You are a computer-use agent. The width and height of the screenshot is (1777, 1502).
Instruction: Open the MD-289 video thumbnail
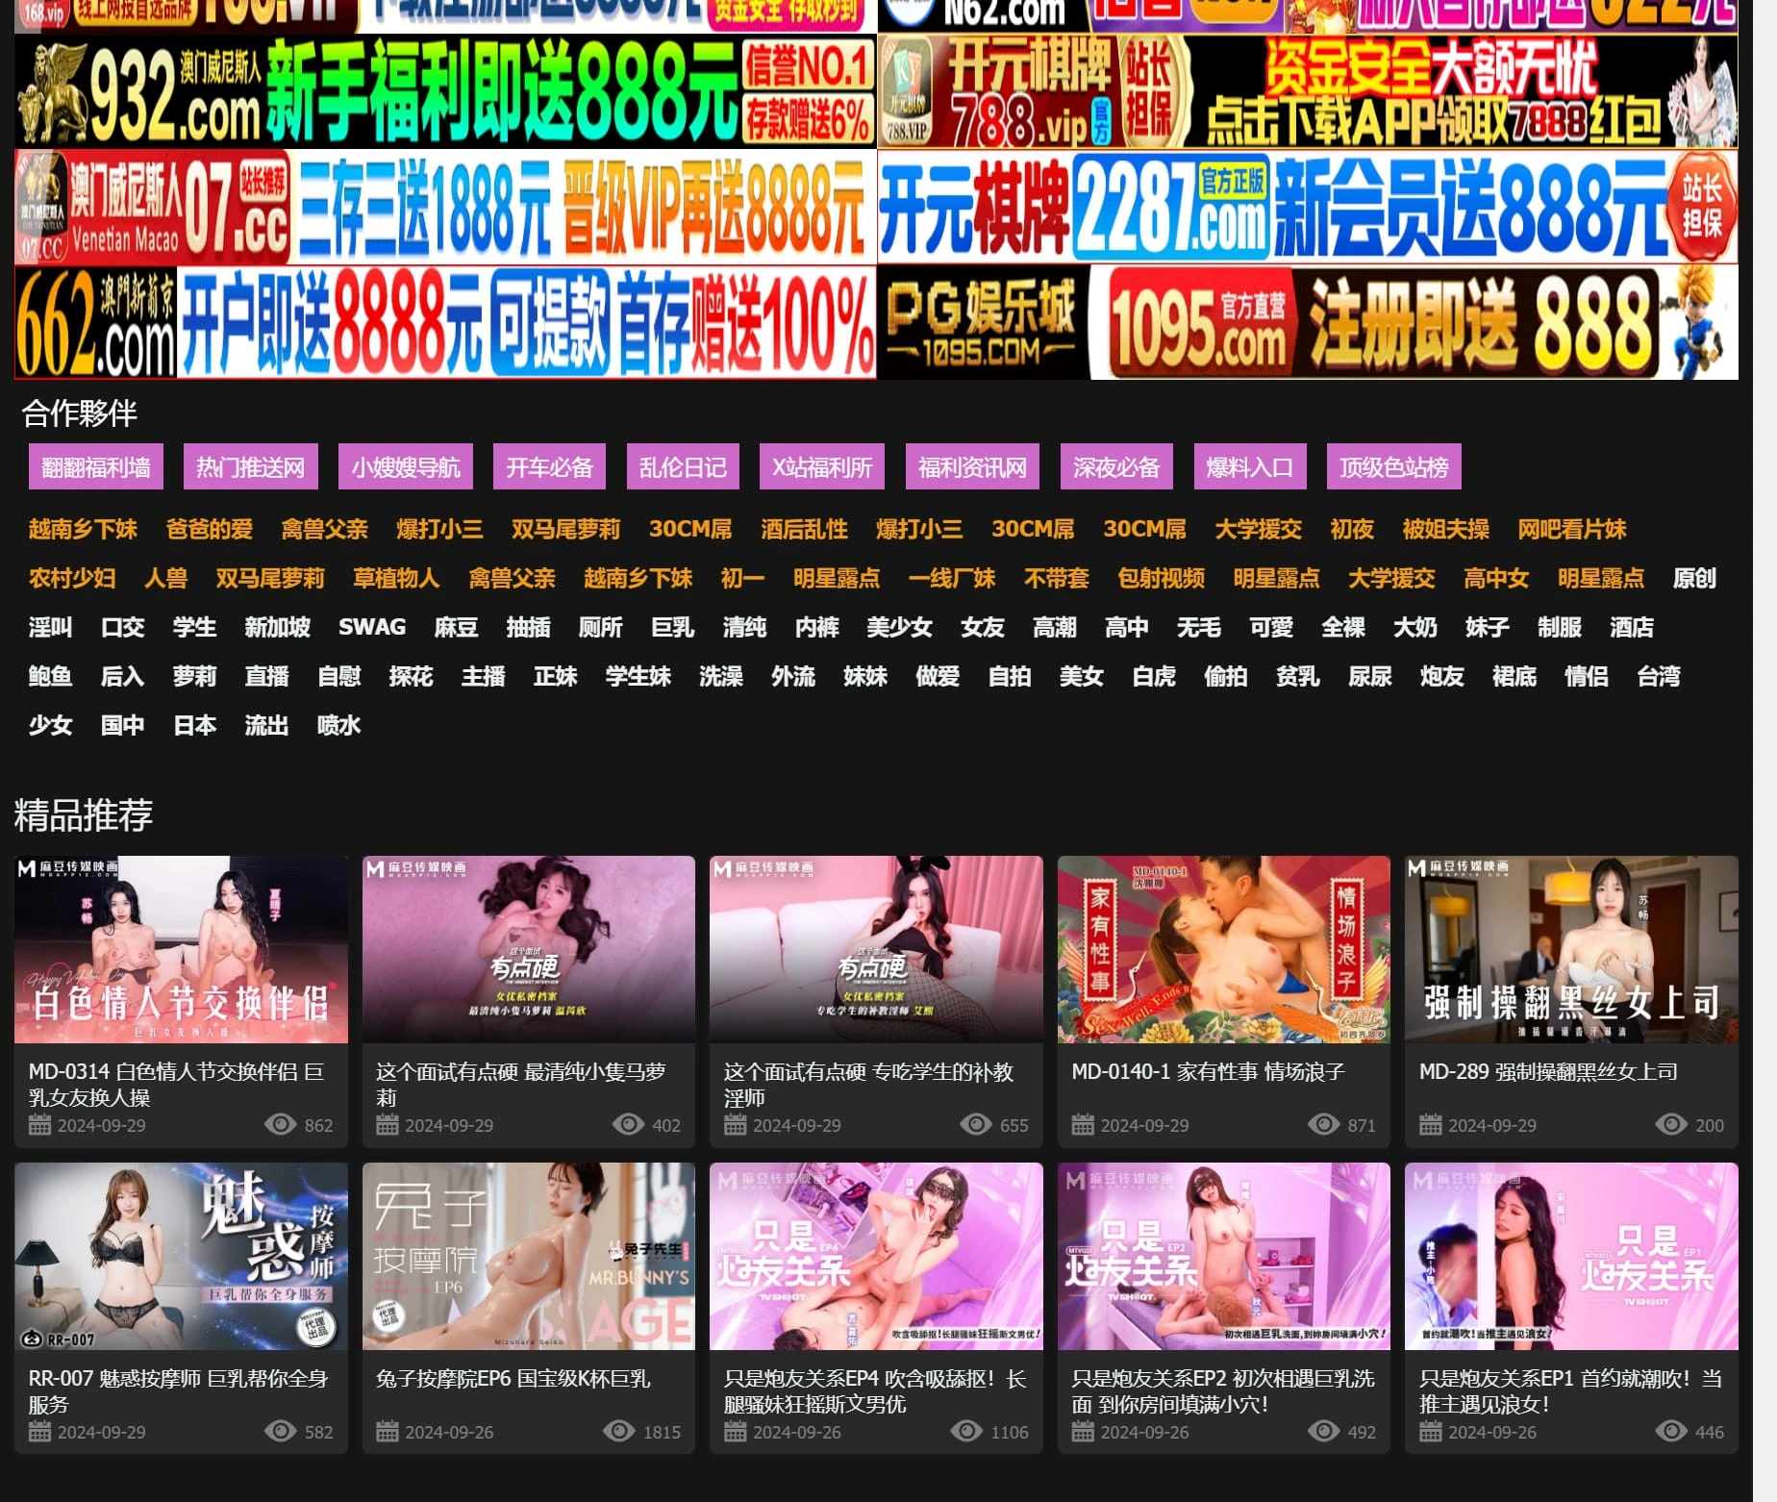1570,949
